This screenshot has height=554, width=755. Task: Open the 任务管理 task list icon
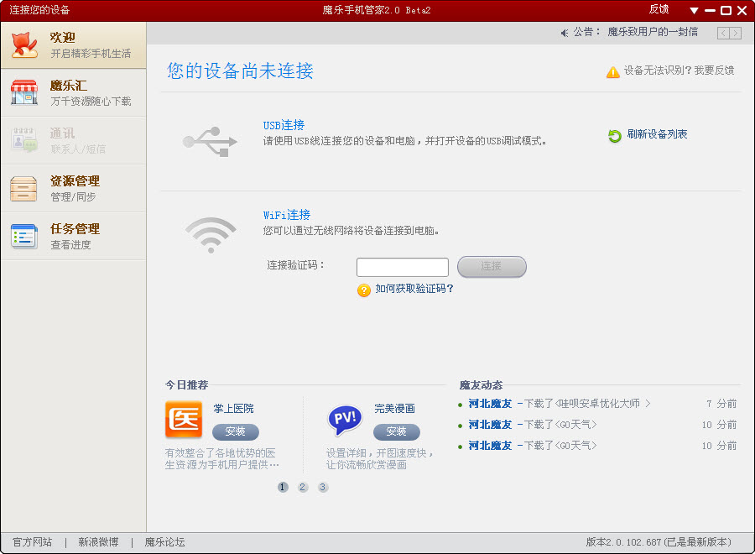click(24, 236)
